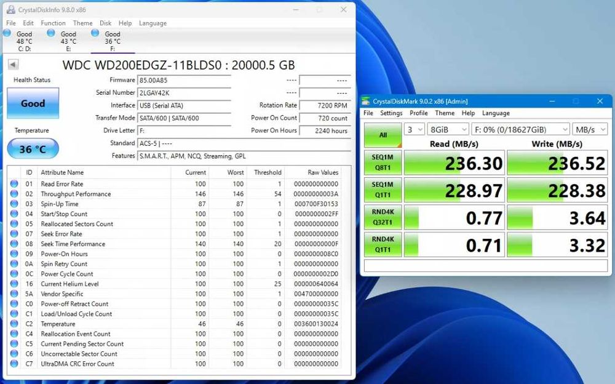The image size is (615, 384).
Task: Click the Transfer Mode field SATA/600
Action: 184,118
